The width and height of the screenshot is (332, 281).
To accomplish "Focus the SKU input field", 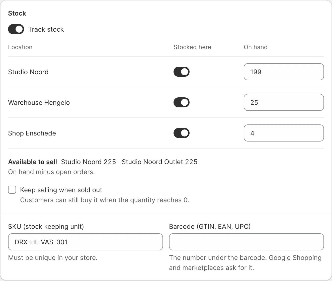I will coord(86,242).
